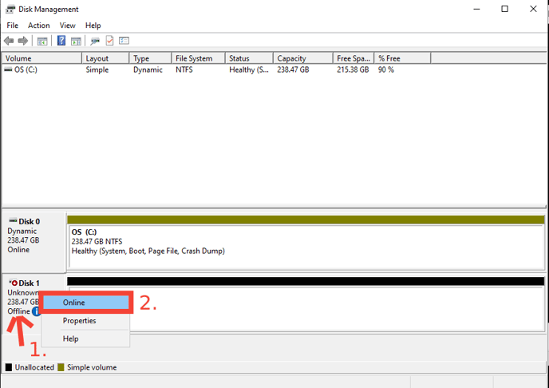
Task: Open the Action menu
Action: tap(39, 26)
